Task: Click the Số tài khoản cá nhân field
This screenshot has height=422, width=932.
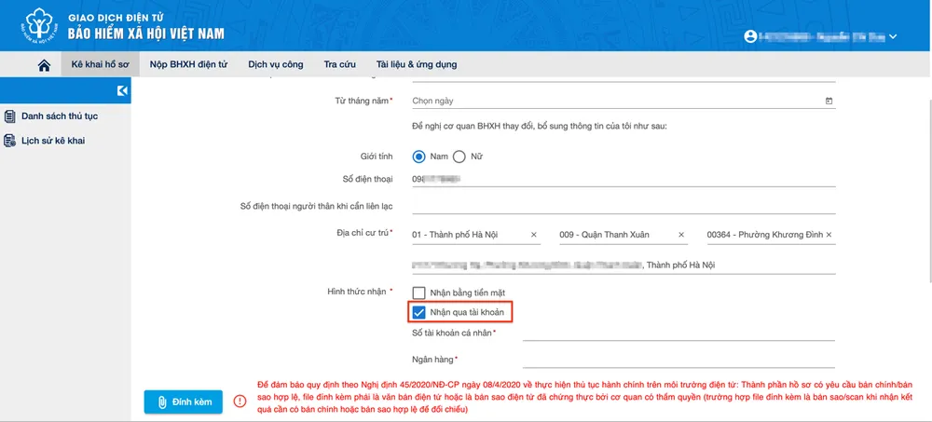Action: point(678,334)
